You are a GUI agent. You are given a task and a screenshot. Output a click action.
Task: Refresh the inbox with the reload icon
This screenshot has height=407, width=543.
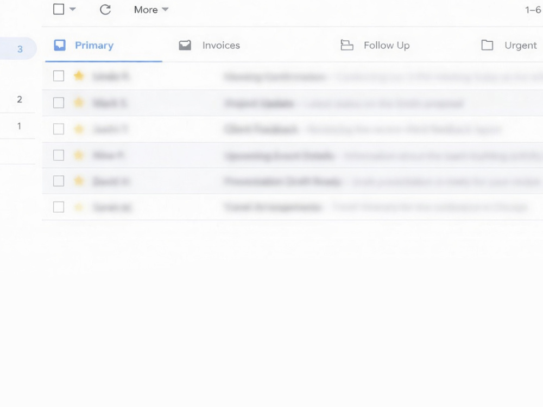pyautogui.click(x=105, y=10)
